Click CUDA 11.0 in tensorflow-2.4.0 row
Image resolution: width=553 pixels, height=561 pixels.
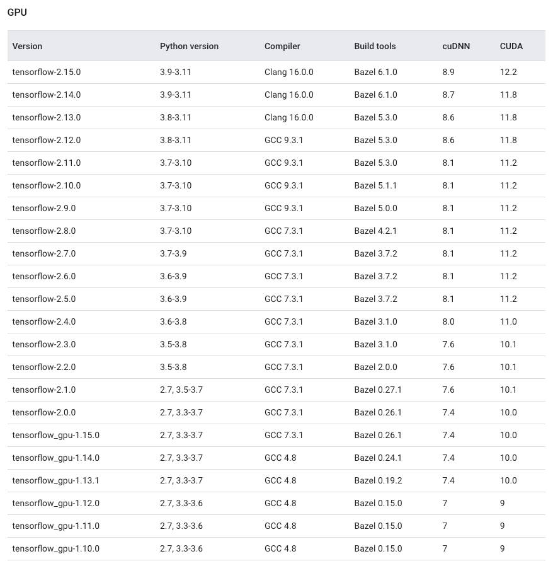point(508,321)
